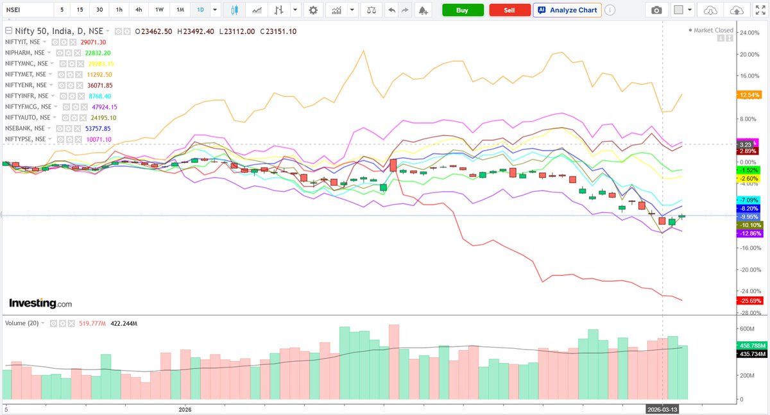Expand the chart style dropdown arrow
The width and height of the screenshot is (770, 415).
pos(294,10)
